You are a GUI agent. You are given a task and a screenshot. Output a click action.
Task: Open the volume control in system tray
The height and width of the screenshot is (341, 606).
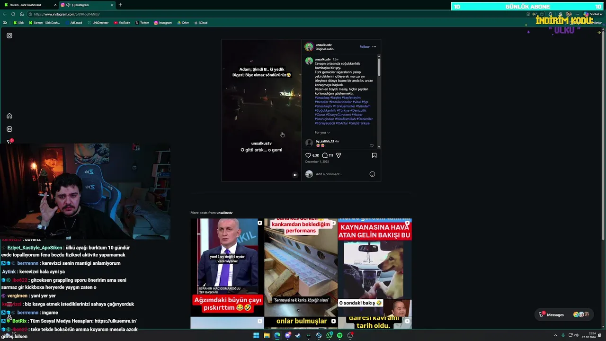click(x=576, y=335)
